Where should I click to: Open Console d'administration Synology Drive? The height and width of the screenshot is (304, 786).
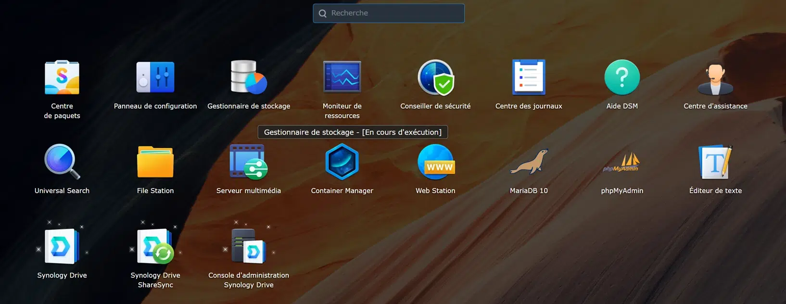click(249, 246)
